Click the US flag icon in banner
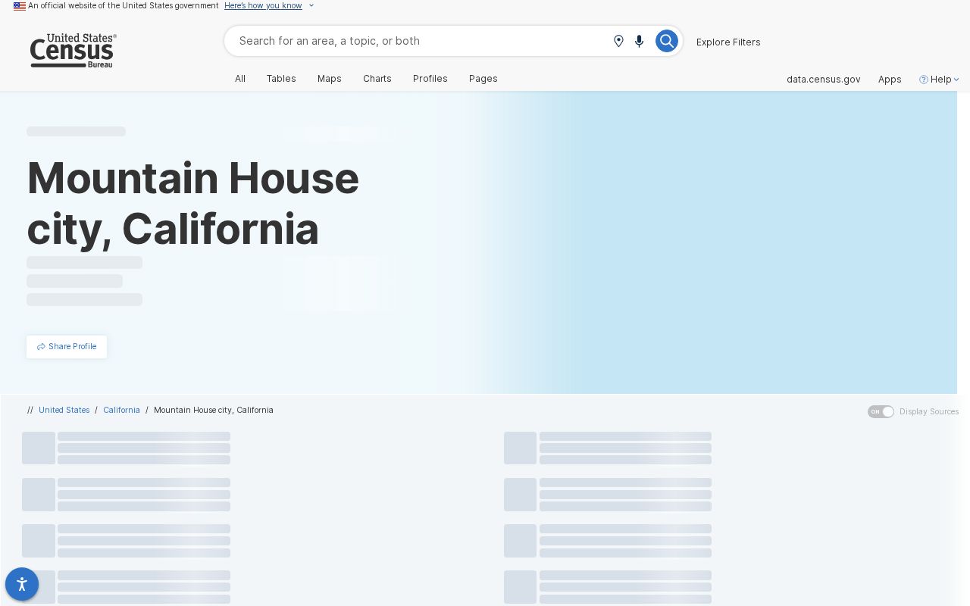This screenshot has height=606, width=970. [x=20, y=6]
